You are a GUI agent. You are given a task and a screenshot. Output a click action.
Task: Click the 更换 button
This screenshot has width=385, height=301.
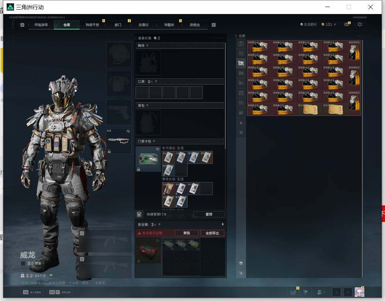coord(187,233)
